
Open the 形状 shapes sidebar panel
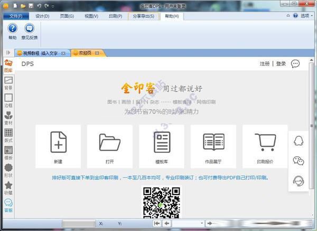[x=8, y=170]
